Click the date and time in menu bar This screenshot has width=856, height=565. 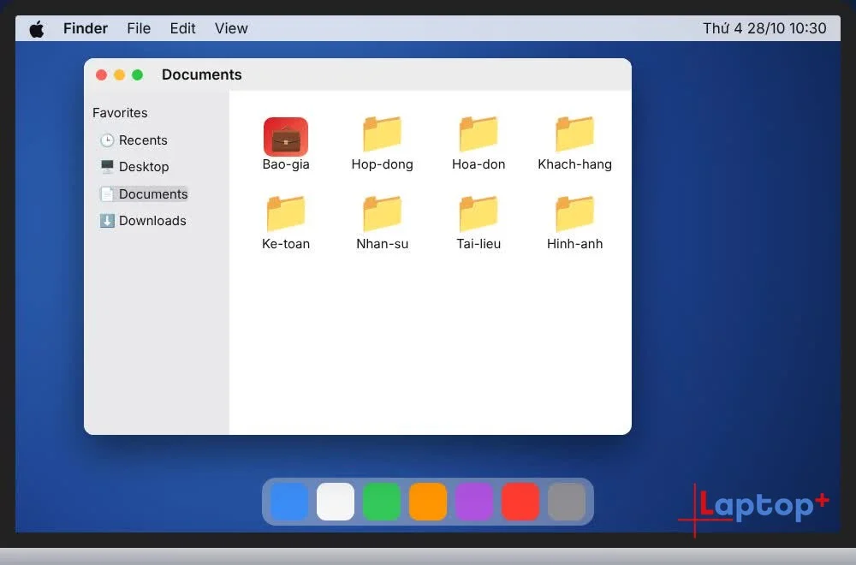(x=764, y=28)
